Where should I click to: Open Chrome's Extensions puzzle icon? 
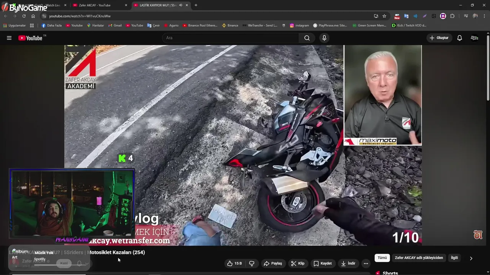pos(452,16)
